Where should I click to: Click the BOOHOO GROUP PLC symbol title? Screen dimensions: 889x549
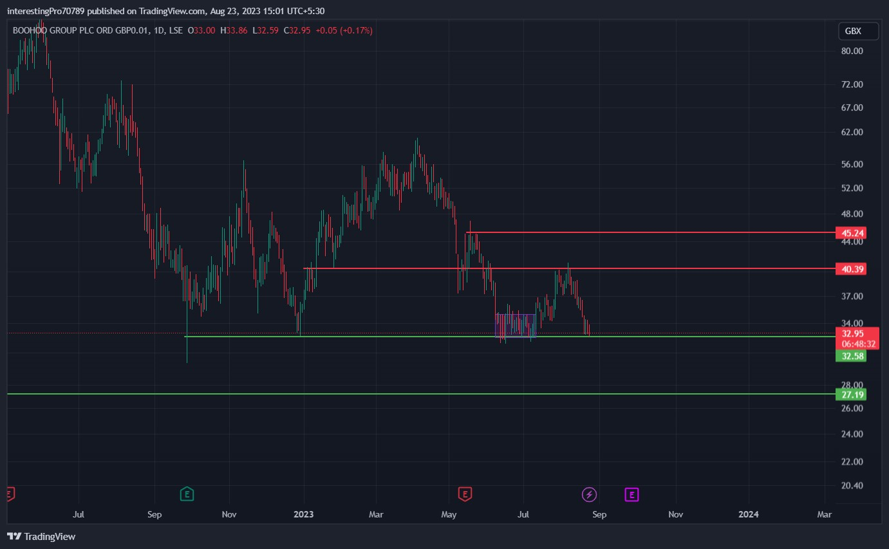tap(81, 30)
